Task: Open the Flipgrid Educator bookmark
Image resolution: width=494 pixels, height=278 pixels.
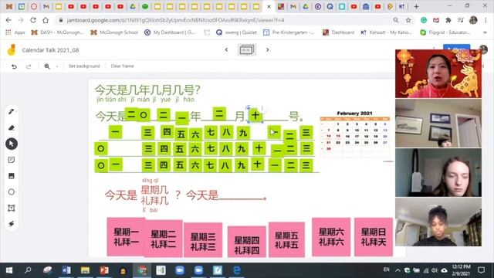Action: [445, 32]
